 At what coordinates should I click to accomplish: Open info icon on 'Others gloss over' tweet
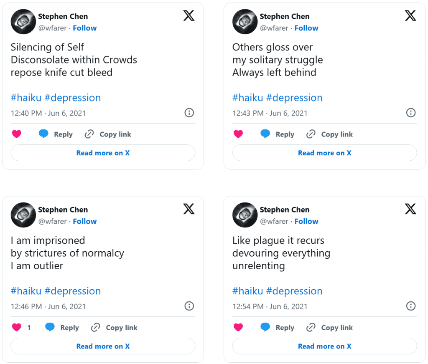pyautogui.click(x=410, y=113)
